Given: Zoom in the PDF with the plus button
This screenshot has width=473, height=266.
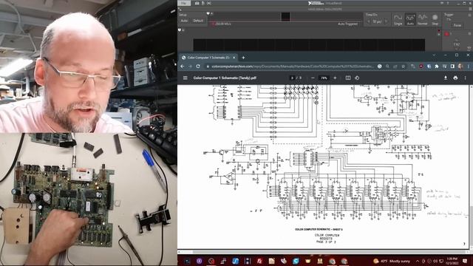Looking at the screenshot, I should click(335, 78).
